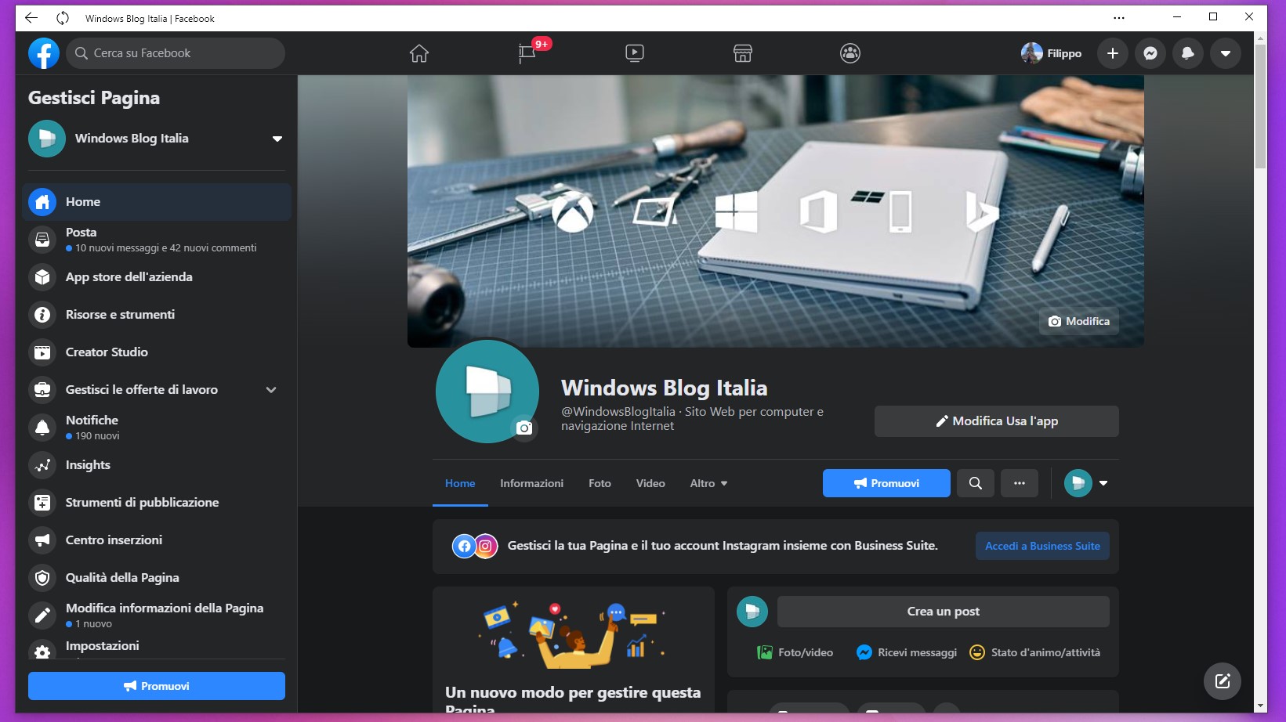The width and height of the screenshot is (1286, 722).
Task: Switch to the Video tab
Action: click(x=650, y=483)
